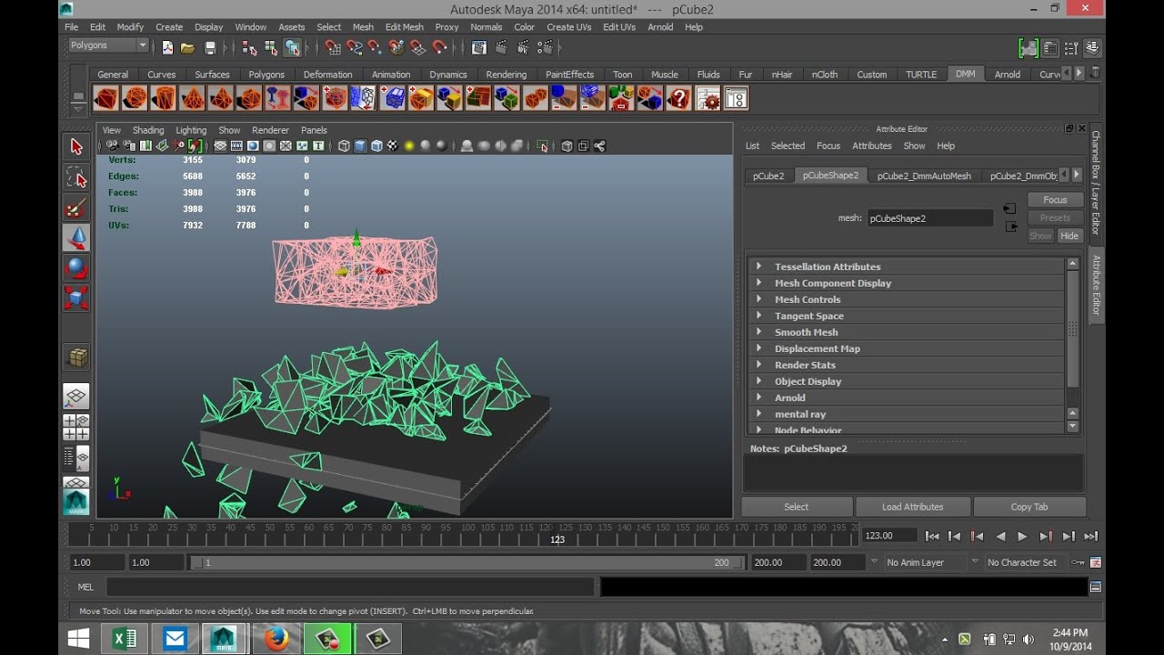Save scene using floppy disk icon
The image size is (1164, 655).
pyautogui.click(x=210, y=47)
